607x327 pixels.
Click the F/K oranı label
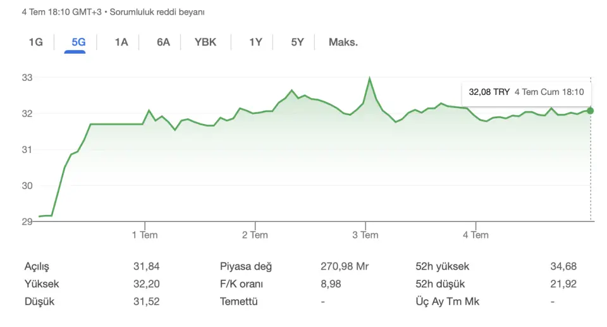[241, 284]
